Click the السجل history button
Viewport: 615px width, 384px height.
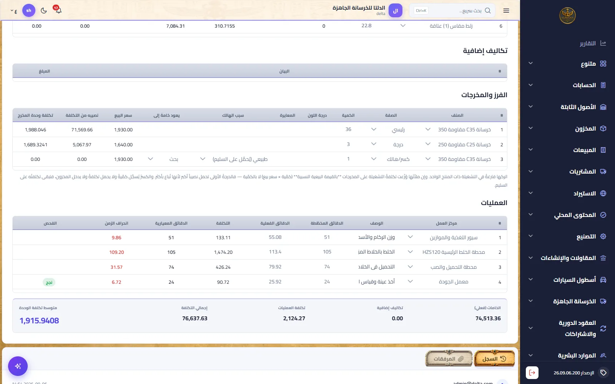(x=494, y=359)
